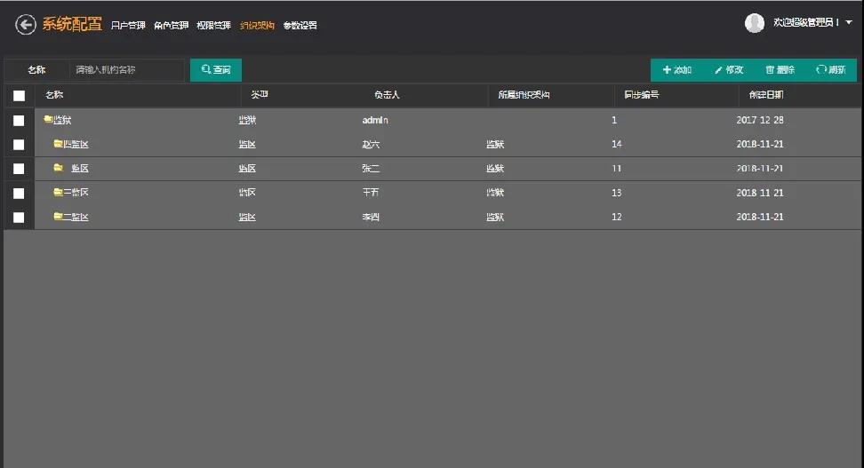Click the folder icon in 张三's row

click(58, 168)
